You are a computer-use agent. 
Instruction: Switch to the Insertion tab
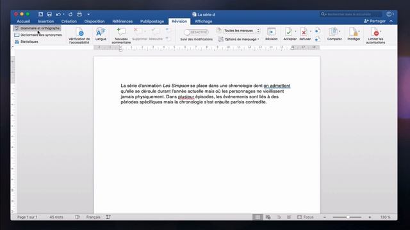(45, 21)
